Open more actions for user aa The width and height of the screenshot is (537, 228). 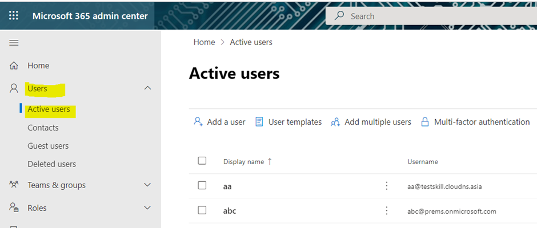tap(387, 186)
